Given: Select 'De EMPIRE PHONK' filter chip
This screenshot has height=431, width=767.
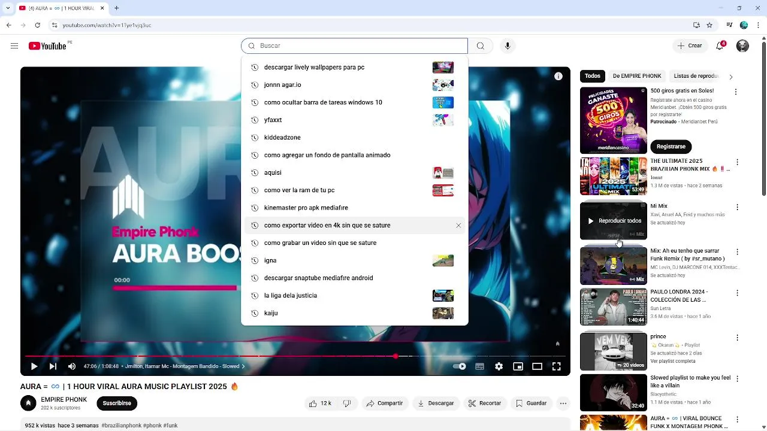Looking at the screenshot, I should point(637,76).
